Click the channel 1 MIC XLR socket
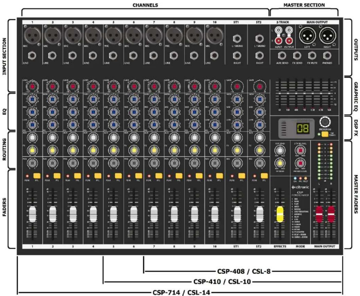 32,35
